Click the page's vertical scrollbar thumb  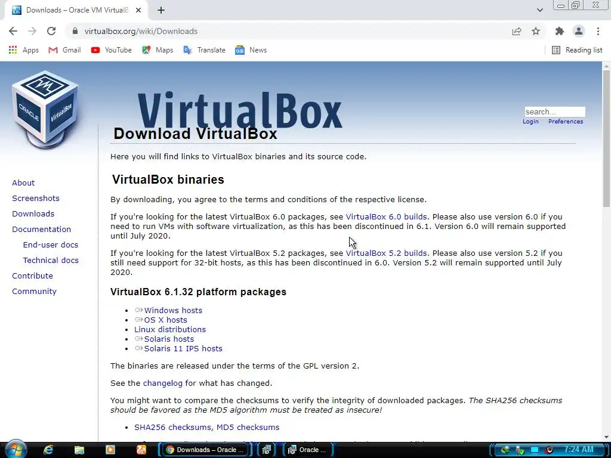tap(606, 138)
